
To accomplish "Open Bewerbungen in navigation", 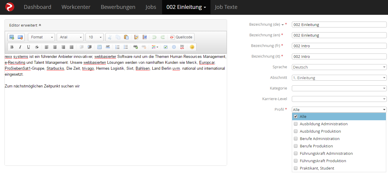I will 118,7.
